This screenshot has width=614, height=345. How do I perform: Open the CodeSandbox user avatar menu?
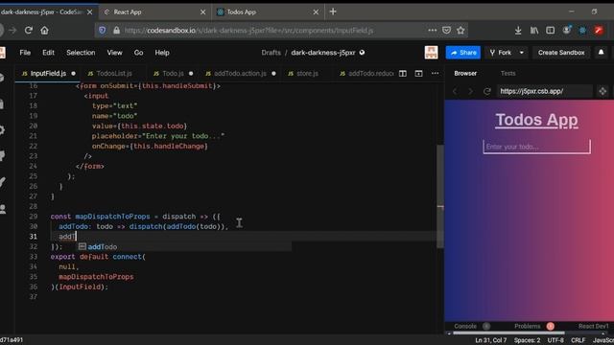pyautogui.click(x=431, y=53)
